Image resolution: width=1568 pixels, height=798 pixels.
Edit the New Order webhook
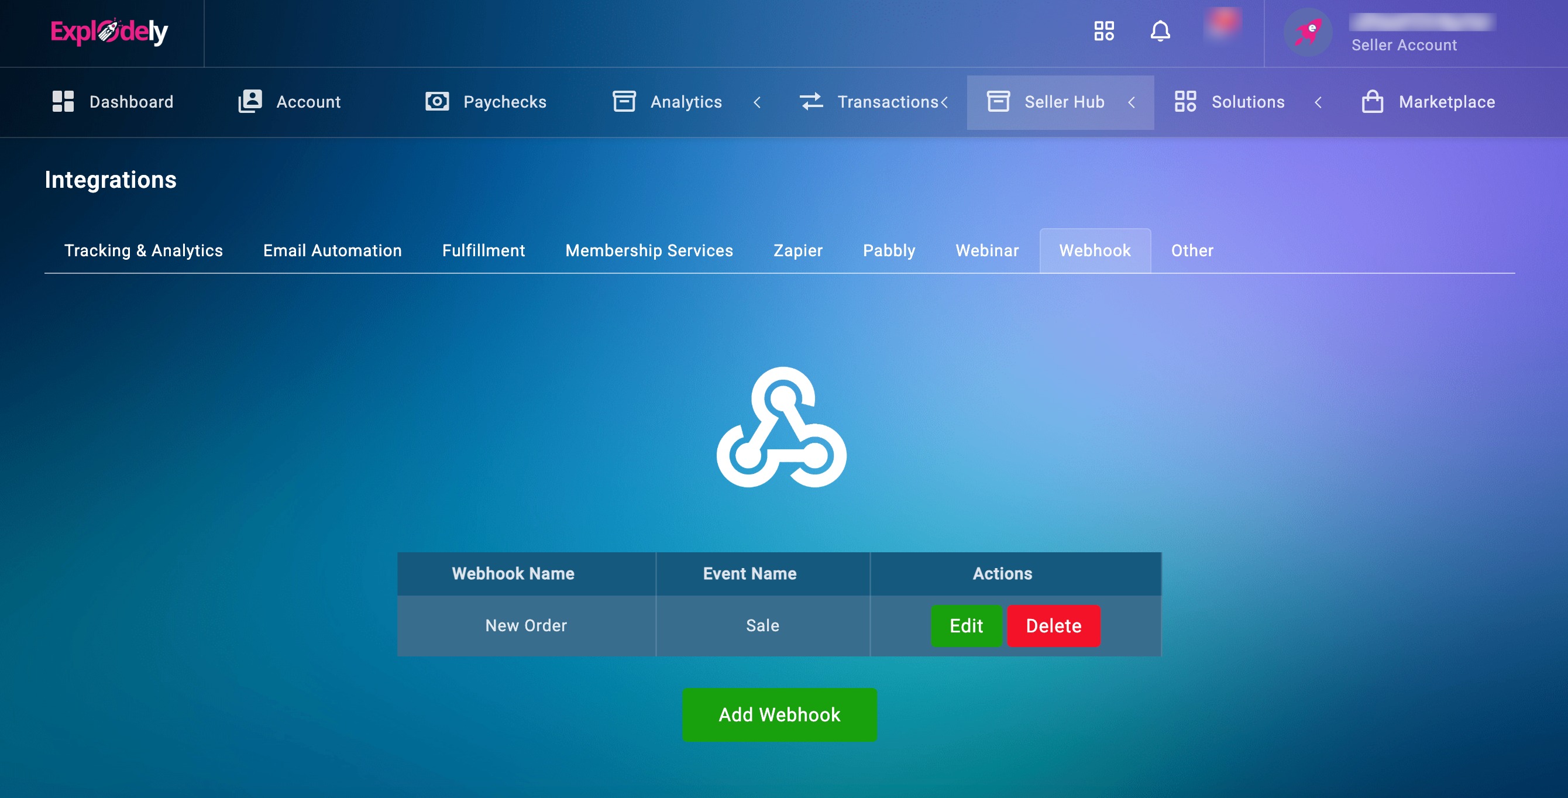point(966,626)
